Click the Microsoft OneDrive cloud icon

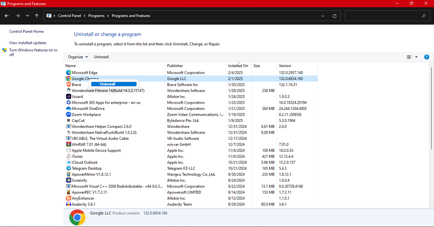click(68, 108)
